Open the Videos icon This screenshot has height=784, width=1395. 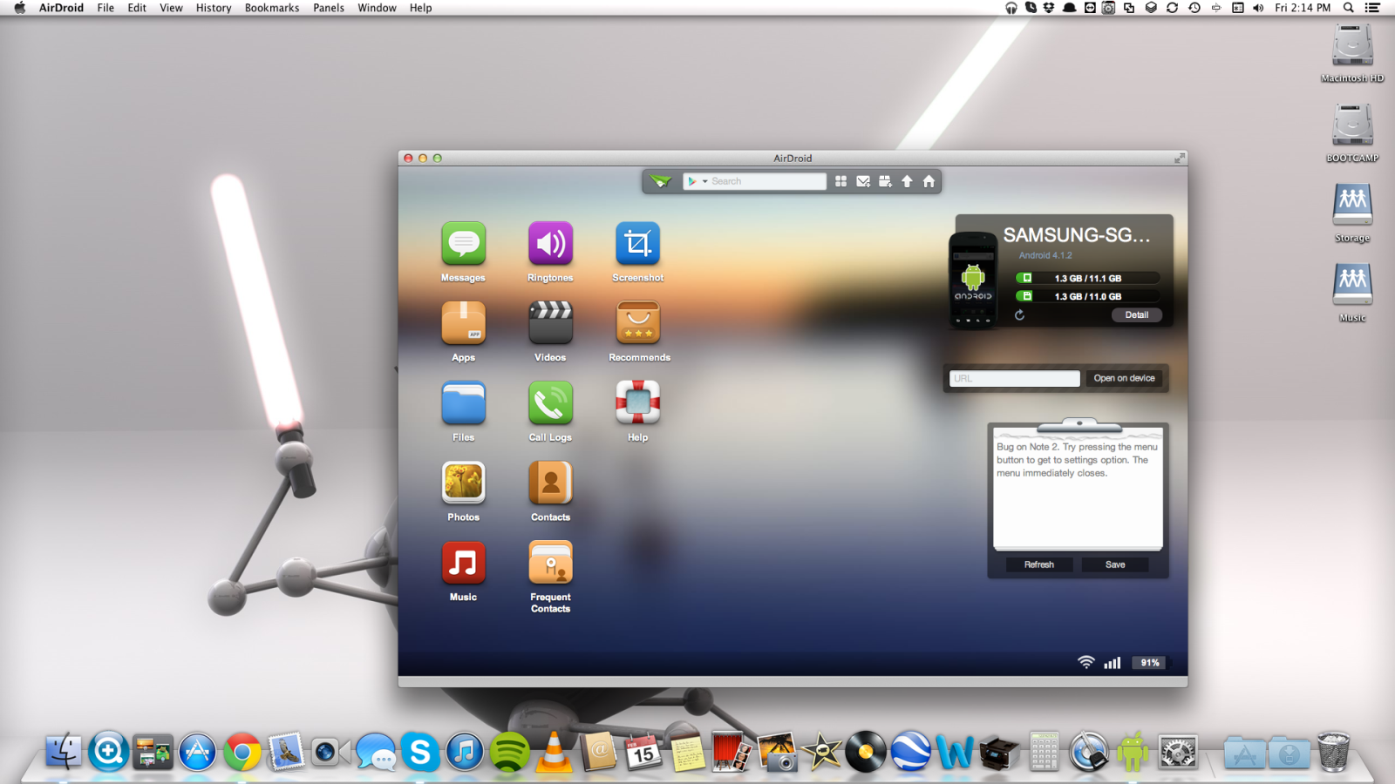(550, 323)
